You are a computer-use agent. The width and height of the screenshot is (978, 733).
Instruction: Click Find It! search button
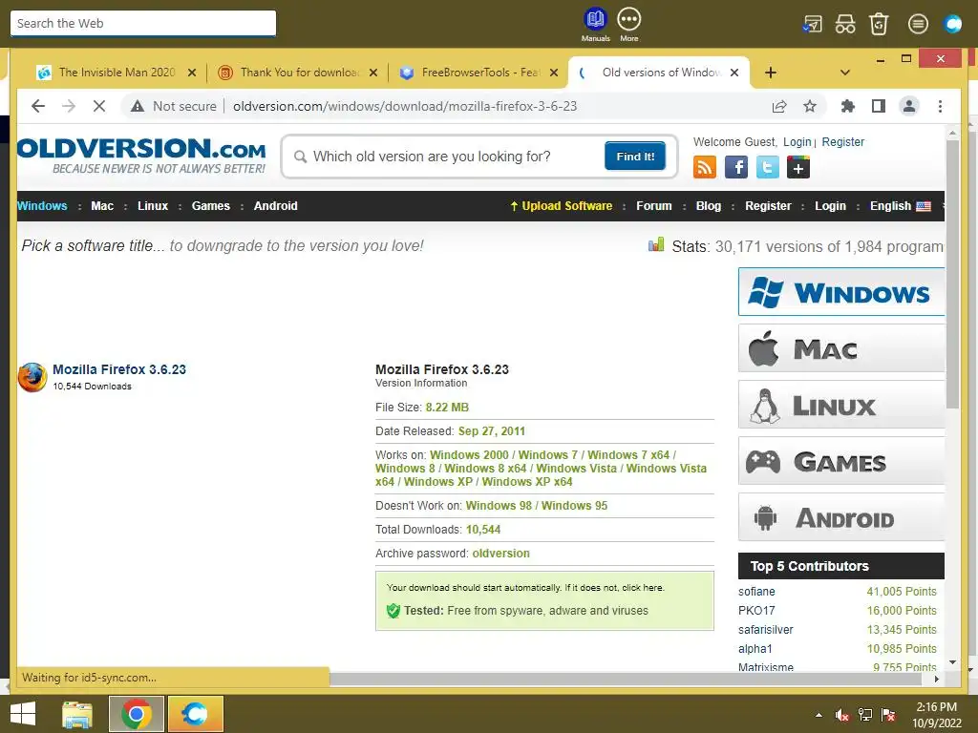635,156
